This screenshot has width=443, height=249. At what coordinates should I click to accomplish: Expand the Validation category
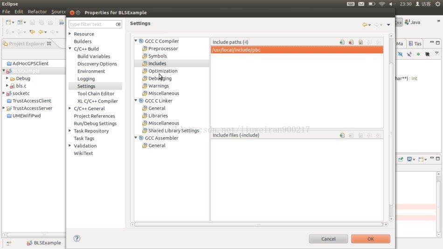pos(70,145)
